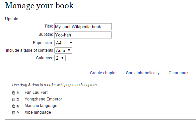Open the Columns dropdown
Image resolution: width=196 pixels, height=123 pixels.
(x=60, y=58)
